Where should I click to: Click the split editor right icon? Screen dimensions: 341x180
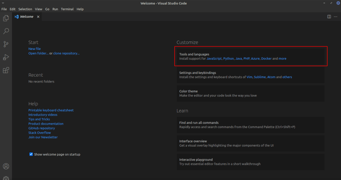[329, 17]
